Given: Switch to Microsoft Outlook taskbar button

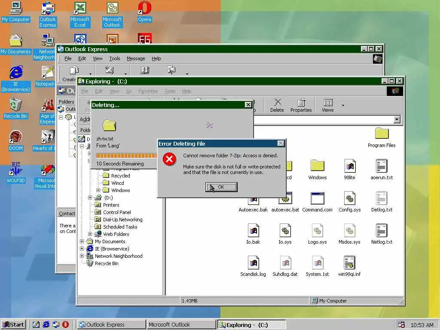Looking at the screenshot, I should (181, 324).
